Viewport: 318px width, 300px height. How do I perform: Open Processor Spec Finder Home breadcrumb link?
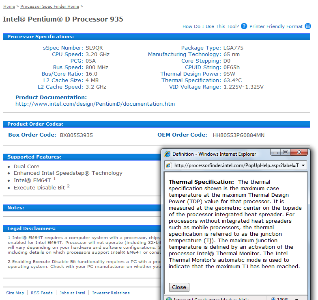(x=49, y=7)
